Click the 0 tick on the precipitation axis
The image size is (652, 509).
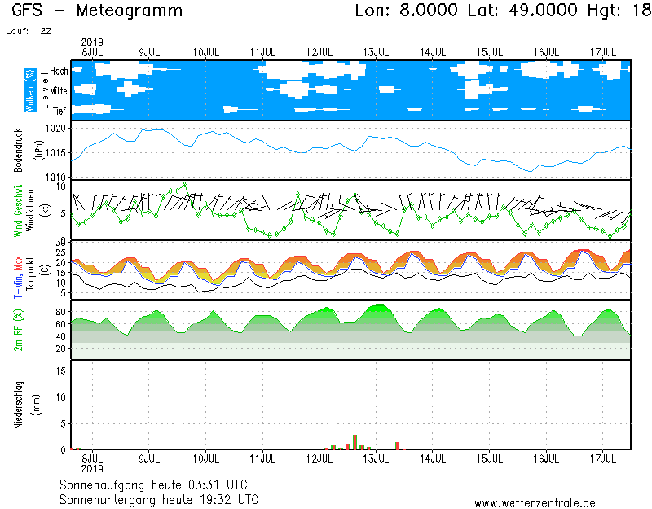64,450
